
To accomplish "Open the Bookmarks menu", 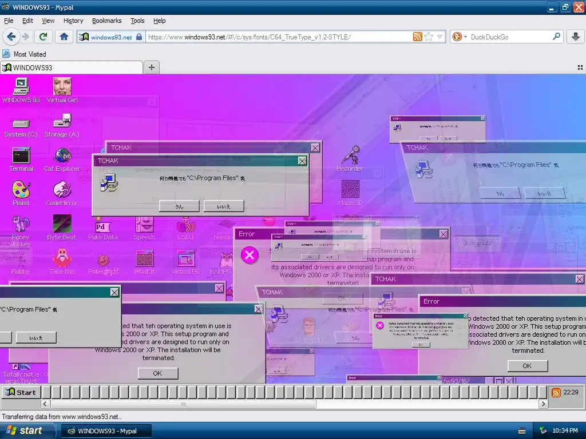I will tap(107, 21).
